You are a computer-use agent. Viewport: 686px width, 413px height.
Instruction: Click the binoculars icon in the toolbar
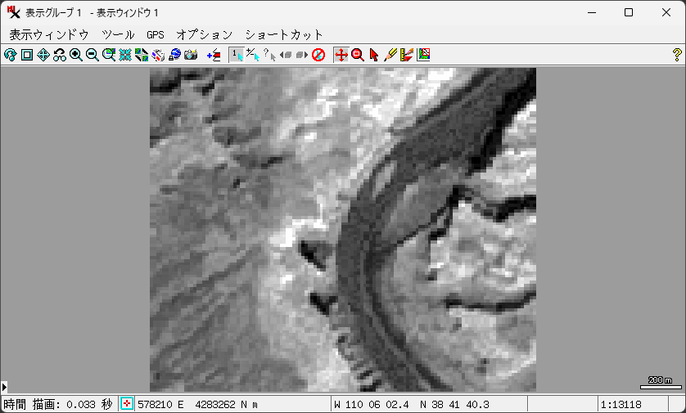click(x=59, y=55)
